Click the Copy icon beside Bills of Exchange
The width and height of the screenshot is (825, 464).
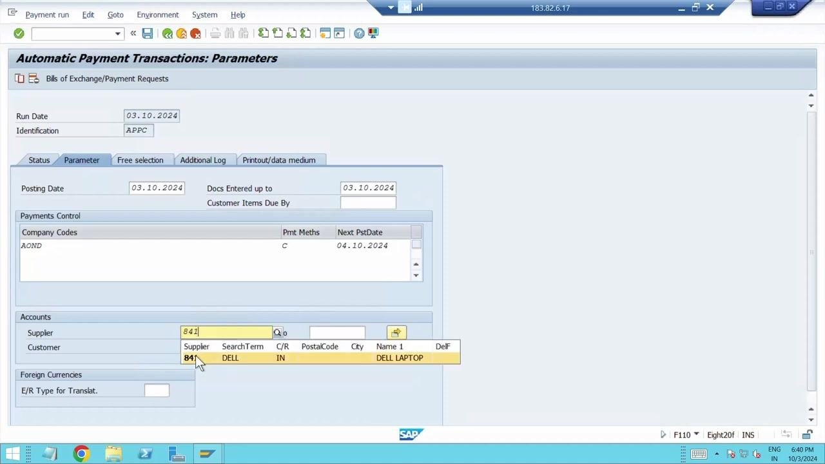(20, 79)
